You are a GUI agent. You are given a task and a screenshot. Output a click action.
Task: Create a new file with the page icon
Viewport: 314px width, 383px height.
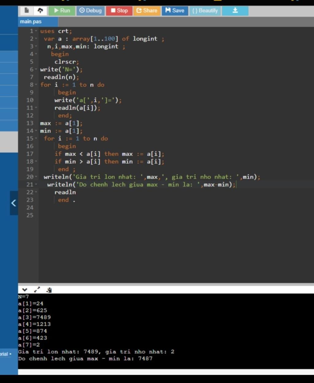pos(27,10)
